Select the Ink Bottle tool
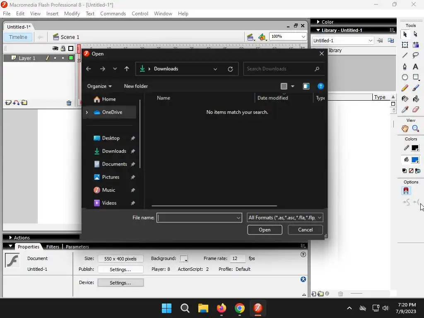The height and width of the screenshot is (318, 424). click(405, 99)
